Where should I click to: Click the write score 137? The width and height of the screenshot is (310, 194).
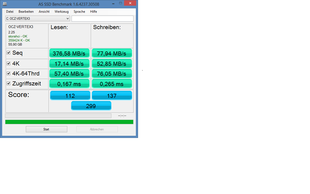point(112,96)
